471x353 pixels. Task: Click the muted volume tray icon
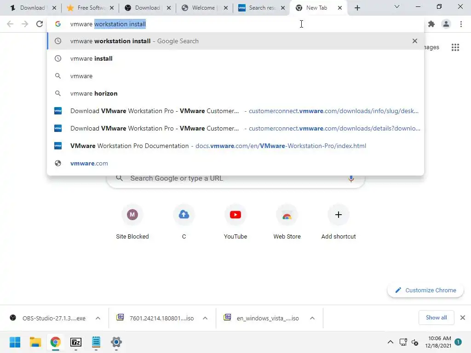415,342
